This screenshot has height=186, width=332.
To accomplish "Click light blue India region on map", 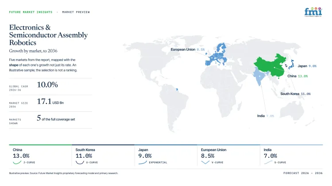I will [x=259, y=77].
